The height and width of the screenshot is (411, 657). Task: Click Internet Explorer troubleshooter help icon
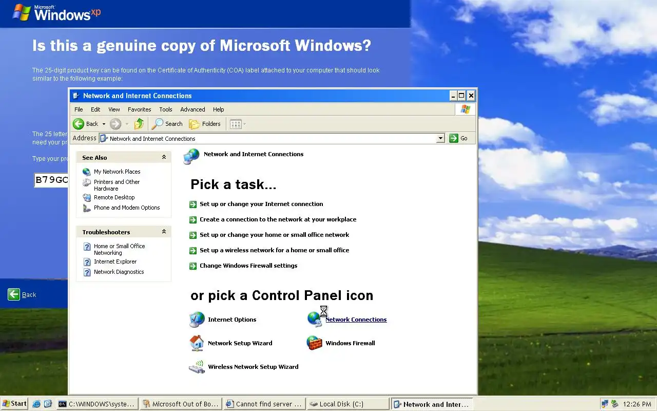(x=87, y=261)
